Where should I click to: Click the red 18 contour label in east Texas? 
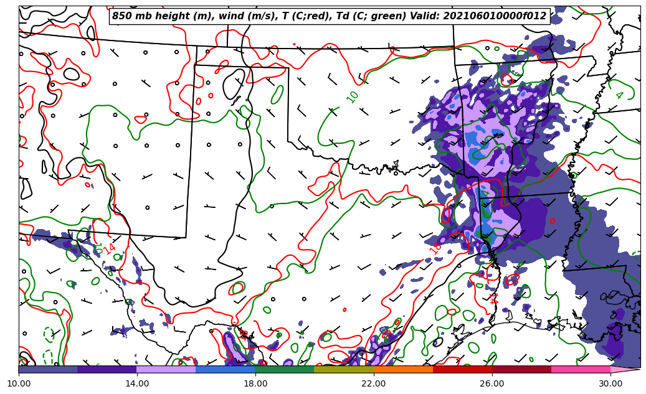[x=435, y=248]
